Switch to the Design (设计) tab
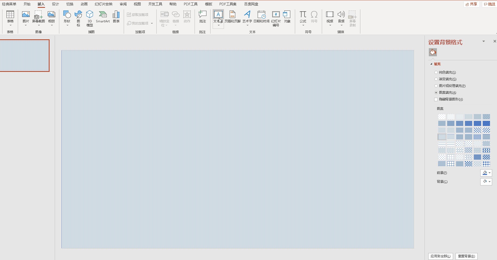Viewport: 497px width, 260px height. [55, 4]
